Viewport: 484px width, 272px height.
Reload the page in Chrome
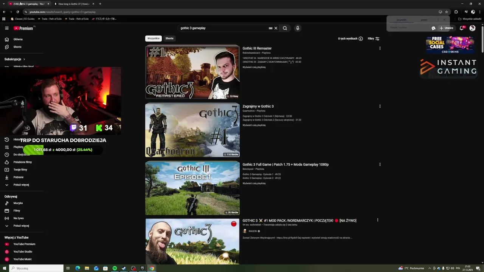(17, 12)
